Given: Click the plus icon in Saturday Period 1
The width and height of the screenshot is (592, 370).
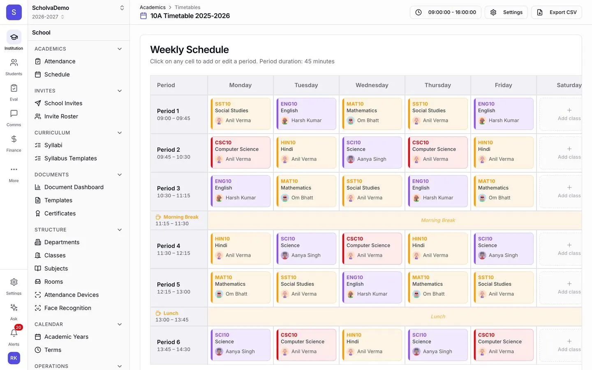Looking at the screenshot, I should click(569, 110).
